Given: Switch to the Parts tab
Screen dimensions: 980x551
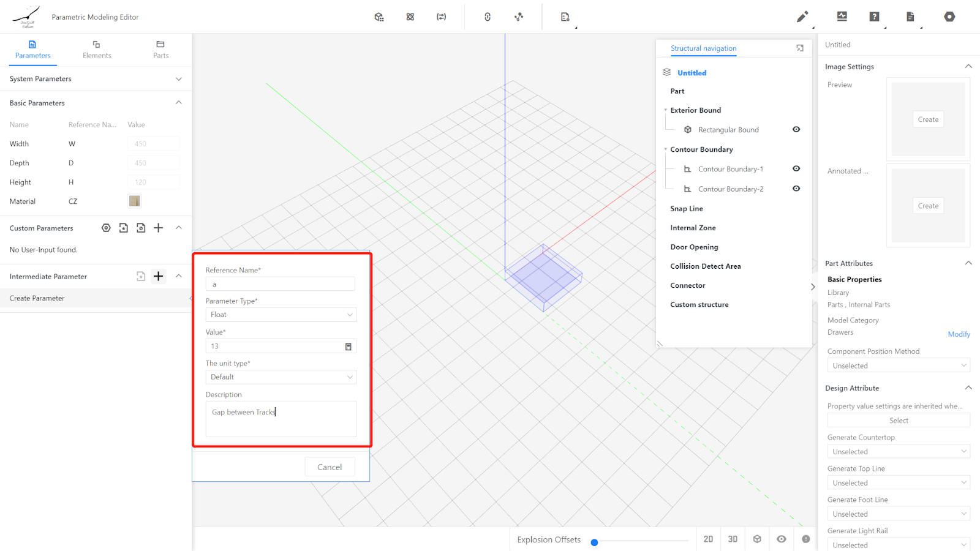Looking at the screenshot, I should [x=160, y=50].
